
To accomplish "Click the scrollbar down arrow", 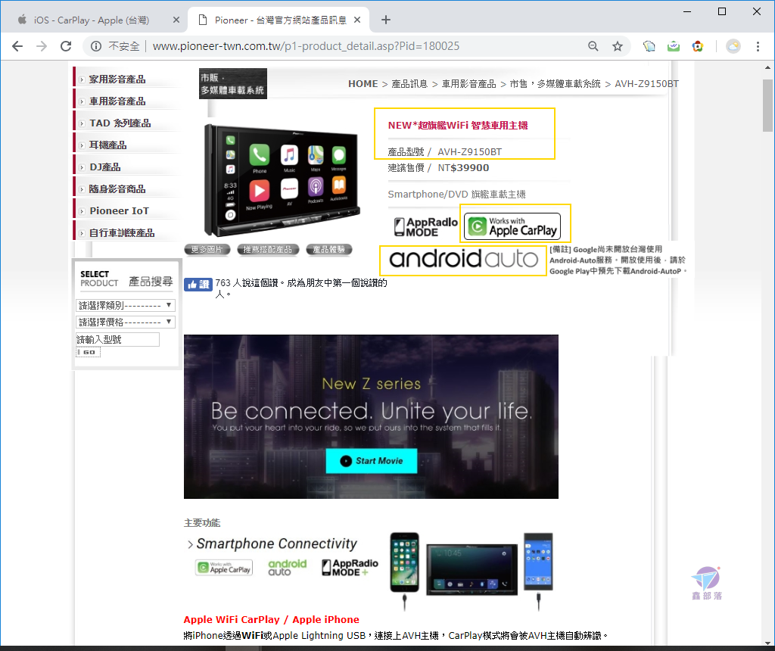I will (767, 643).
